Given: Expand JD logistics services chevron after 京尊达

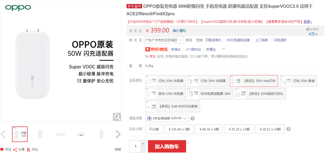Looking at the screenshot, I should pos(223,49).
